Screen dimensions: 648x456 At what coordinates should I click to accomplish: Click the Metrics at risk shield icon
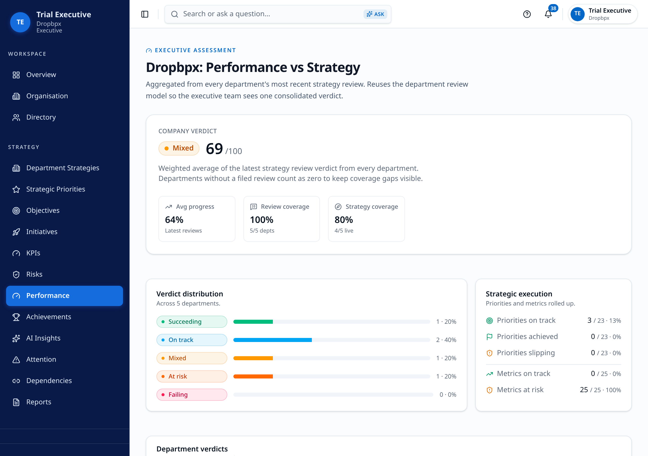coord(489,390)
